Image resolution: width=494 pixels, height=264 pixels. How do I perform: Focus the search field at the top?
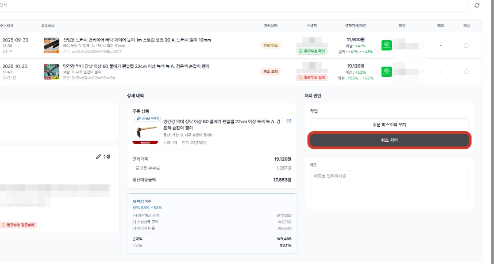pos(233,5)
